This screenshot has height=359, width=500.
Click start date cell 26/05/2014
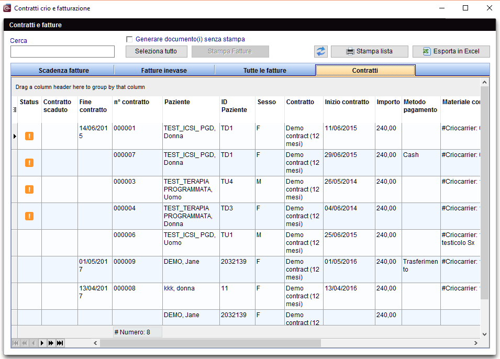349,189
